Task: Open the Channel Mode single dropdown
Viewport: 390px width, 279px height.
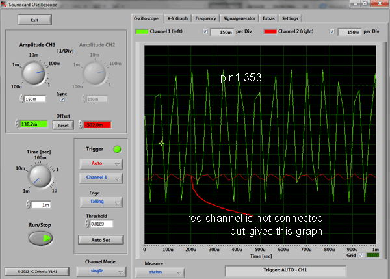Action: [x=99, y=271]
